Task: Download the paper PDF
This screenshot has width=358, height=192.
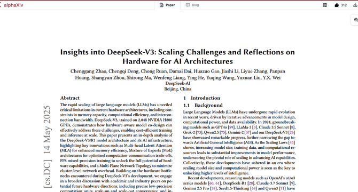Action: [355, 5]
